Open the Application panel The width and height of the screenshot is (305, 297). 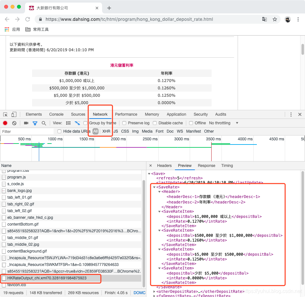point(176,114)
